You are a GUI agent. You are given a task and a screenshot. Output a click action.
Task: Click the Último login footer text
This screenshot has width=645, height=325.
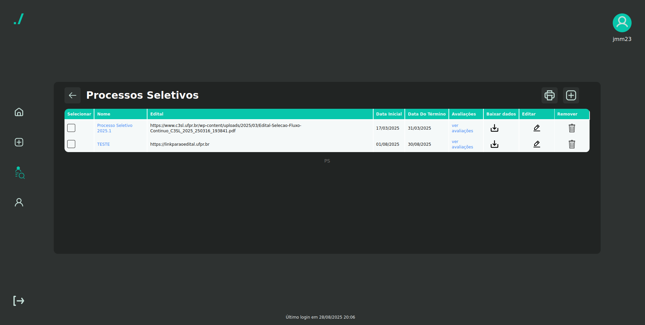(320, 317)
